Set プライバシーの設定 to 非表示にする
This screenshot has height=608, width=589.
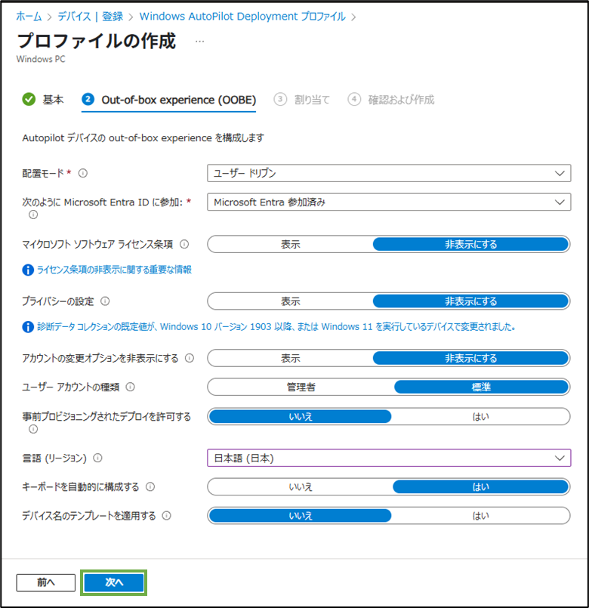click(x=470, y=301)
